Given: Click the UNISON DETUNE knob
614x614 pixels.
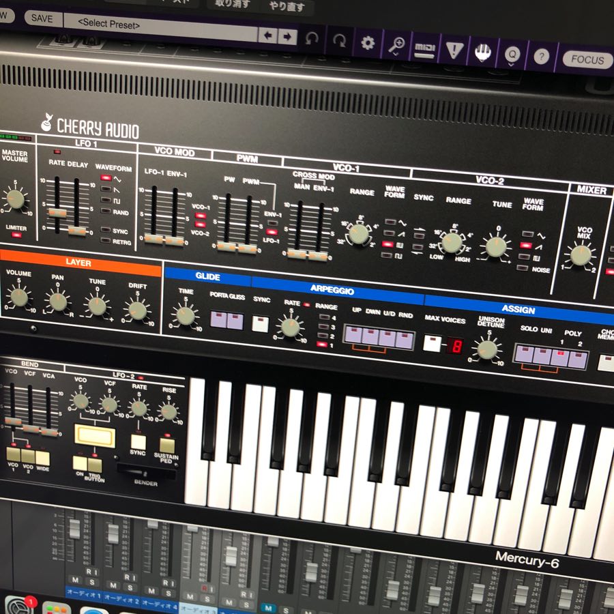Looking at the screenshot, I should click(x=486, y=350).
